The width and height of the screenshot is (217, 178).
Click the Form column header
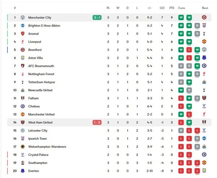coord(182,8)
